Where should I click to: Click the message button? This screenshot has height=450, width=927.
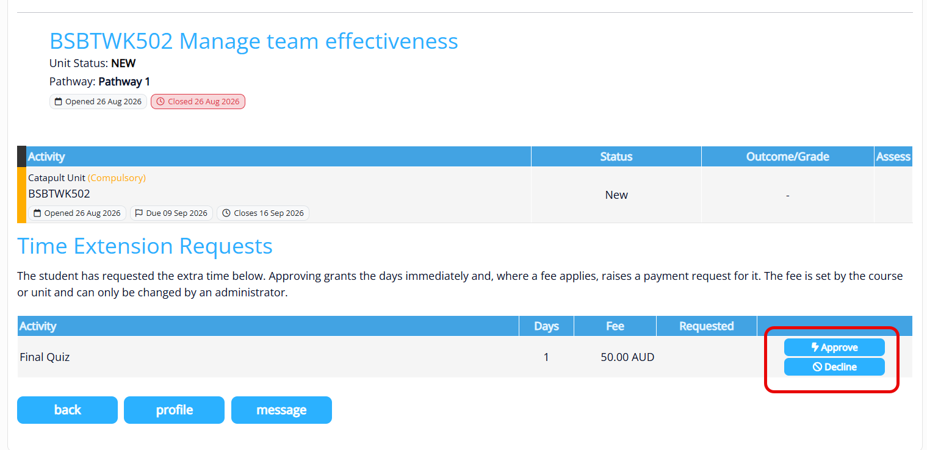(281, 410)
